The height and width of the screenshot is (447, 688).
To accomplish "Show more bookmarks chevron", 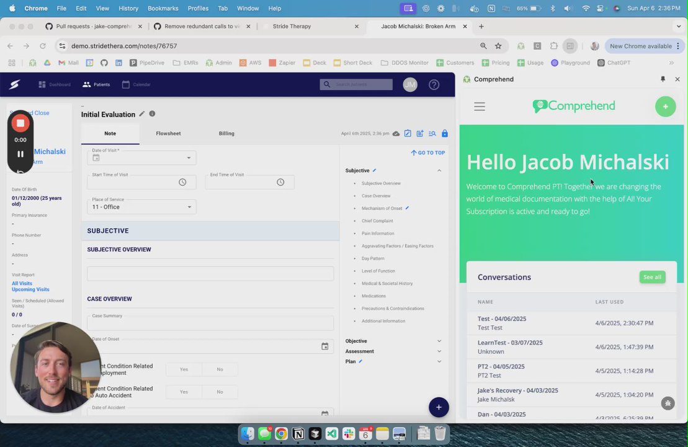I will tap(671, 63).
